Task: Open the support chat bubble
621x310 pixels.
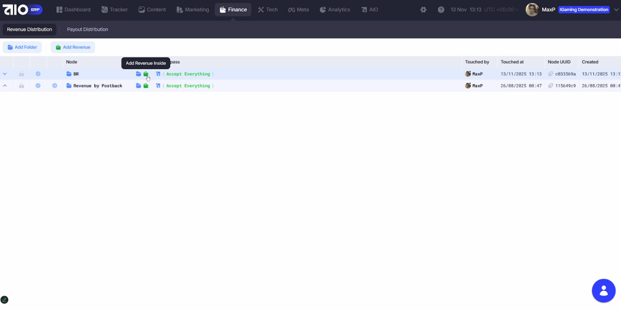Action: pyautogui.click(x=604, y=291)
